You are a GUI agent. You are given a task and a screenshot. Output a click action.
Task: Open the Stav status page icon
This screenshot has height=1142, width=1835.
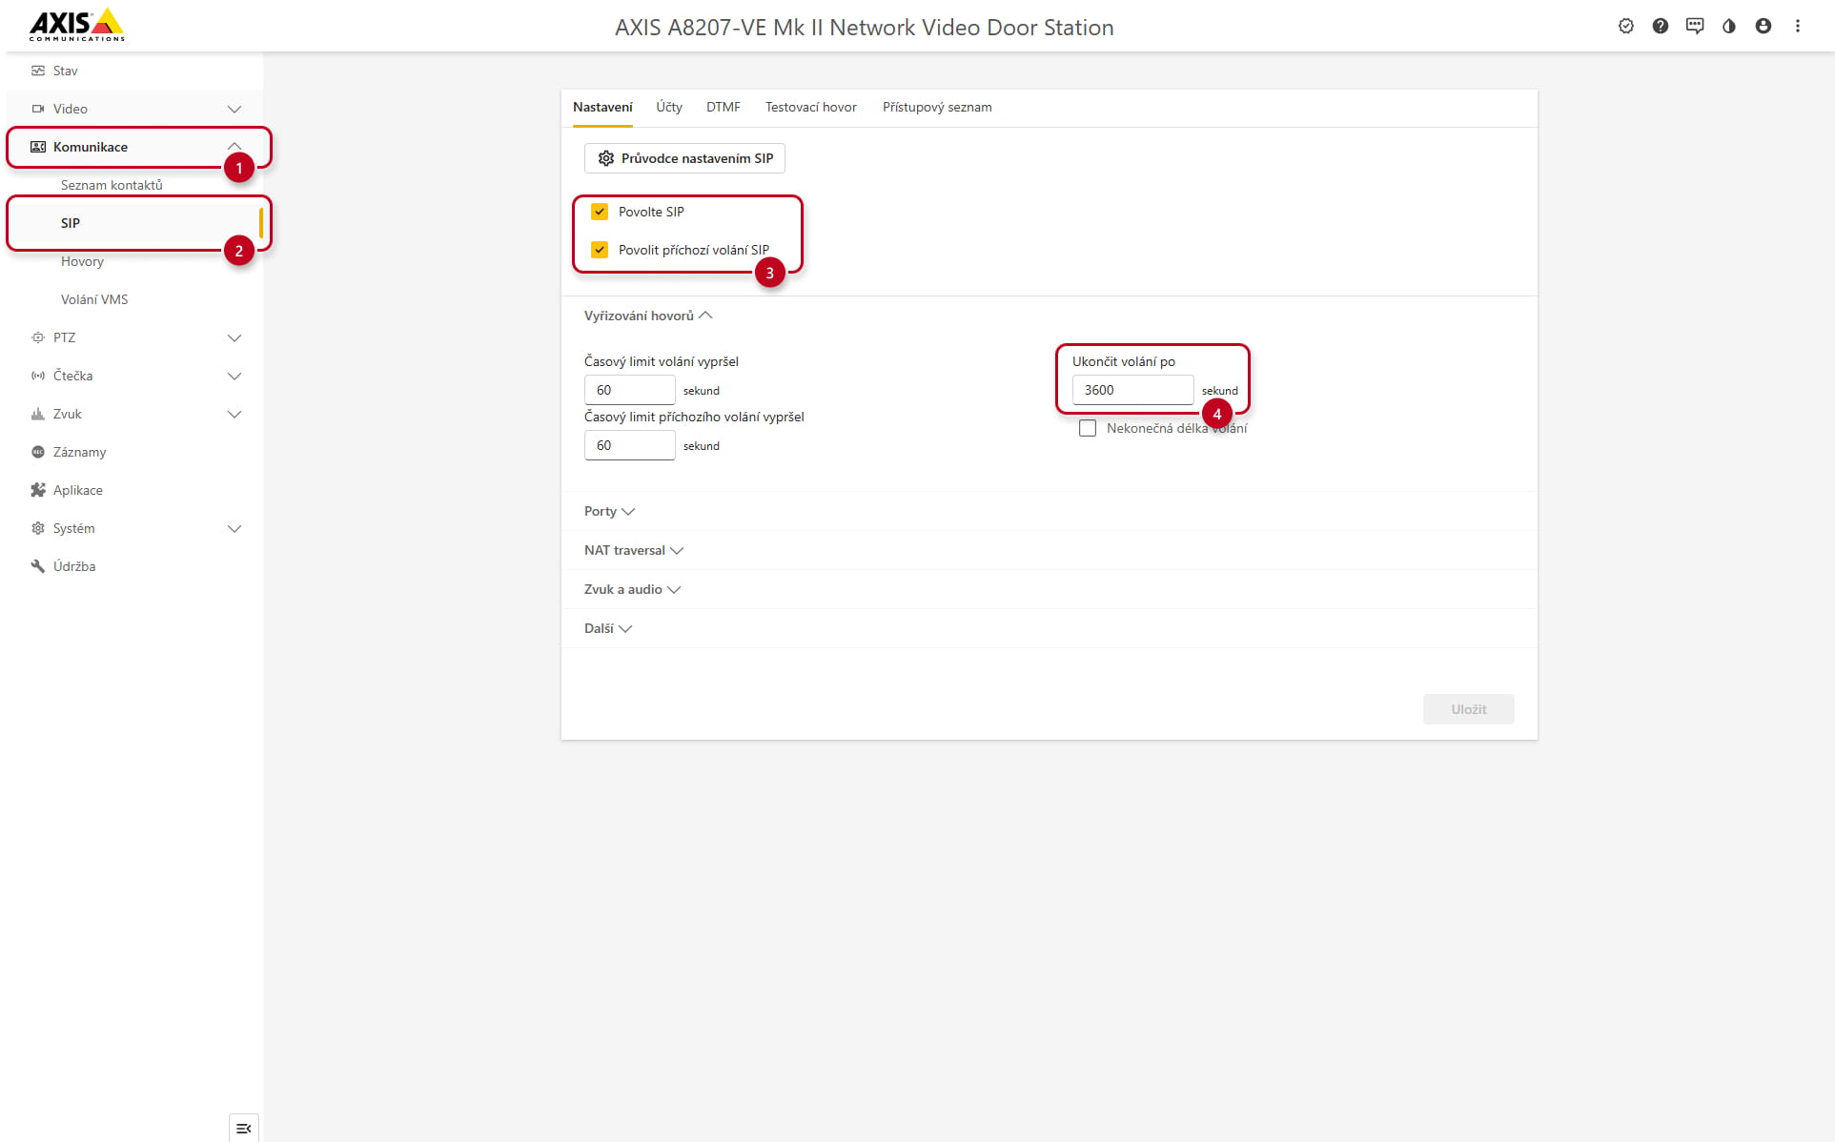tap(38, 71)
